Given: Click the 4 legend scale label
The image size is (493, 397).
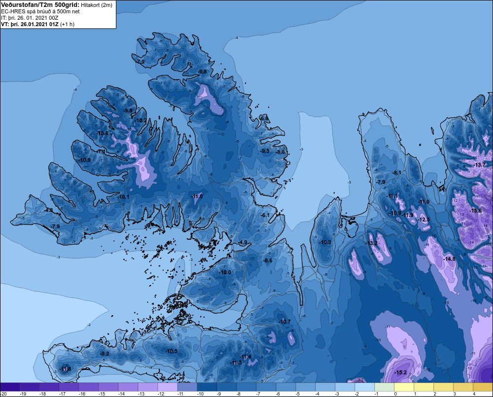Looking at the screenshot, I should pos(474,394).
